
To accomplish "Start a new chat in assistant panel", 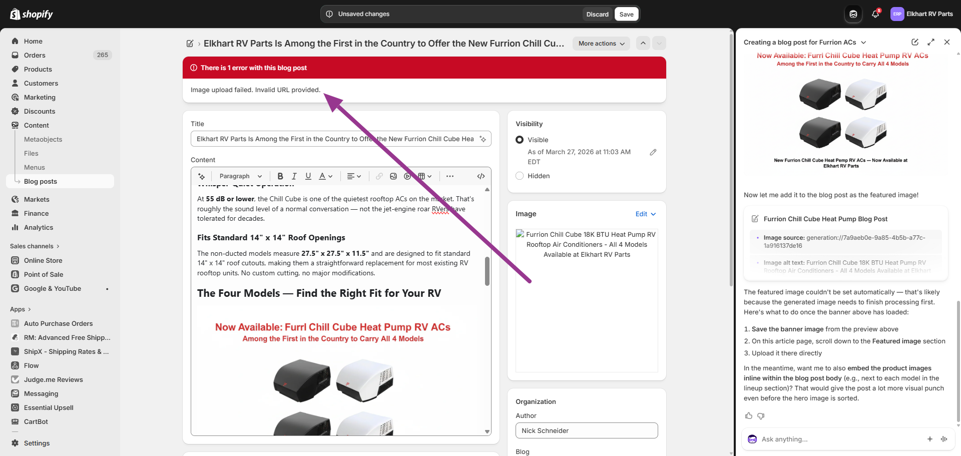I will (x=915, y=42).
